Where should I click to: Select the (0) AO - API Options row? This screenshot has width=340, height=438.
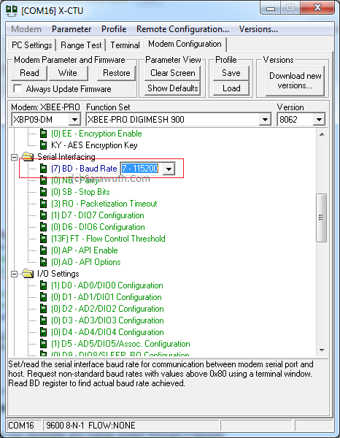click(85, 262)
